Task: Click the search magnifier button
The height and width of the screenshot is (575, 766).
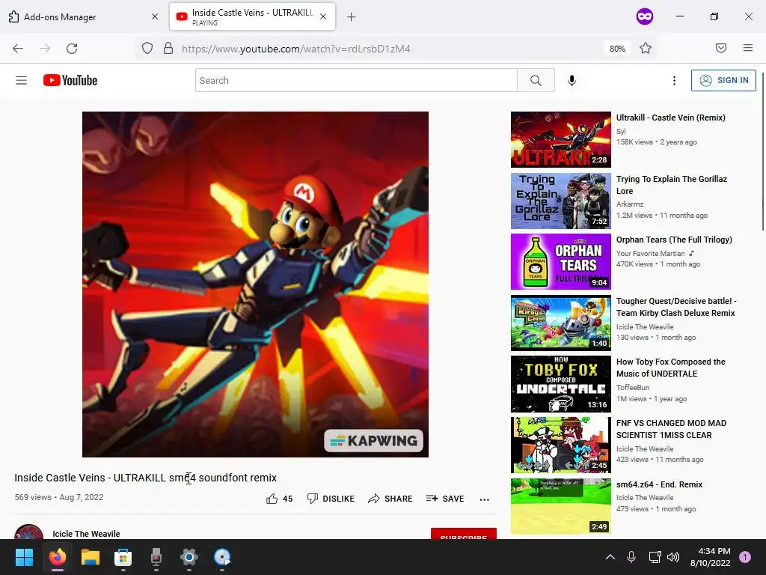Action: (536, 80)
